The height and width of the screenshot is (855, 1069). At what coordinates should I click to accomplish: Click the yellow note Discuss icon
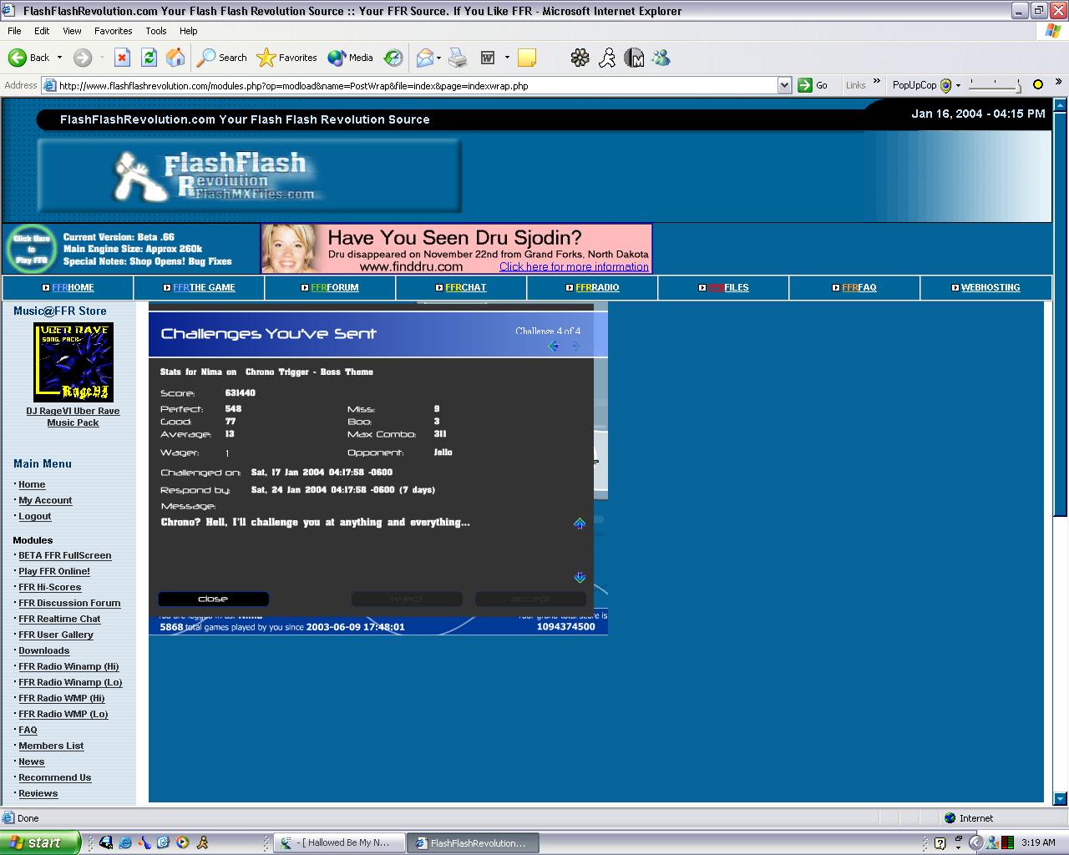coord(527,58)
